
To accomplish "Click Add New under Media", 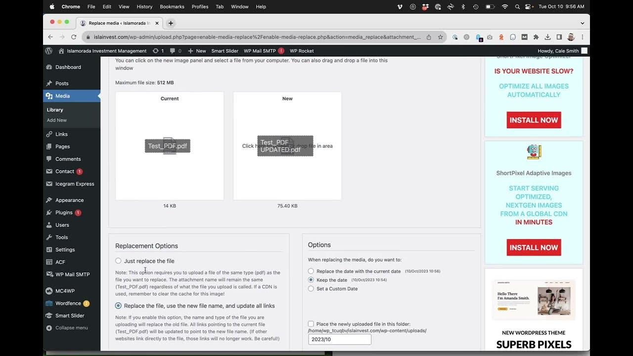I will tap(57, 120).
